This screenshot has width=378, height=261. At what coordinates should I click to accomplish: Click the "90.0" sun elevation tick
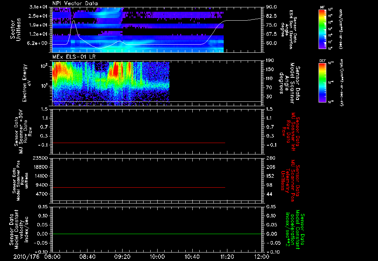[271, 7]
